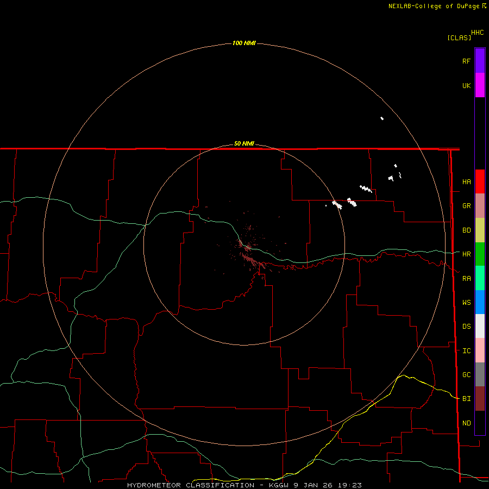Image resolution: width=489 pixels, height=489 pixels.
Task: Click the BD yellow legend color block
Action: click(480, 230)
